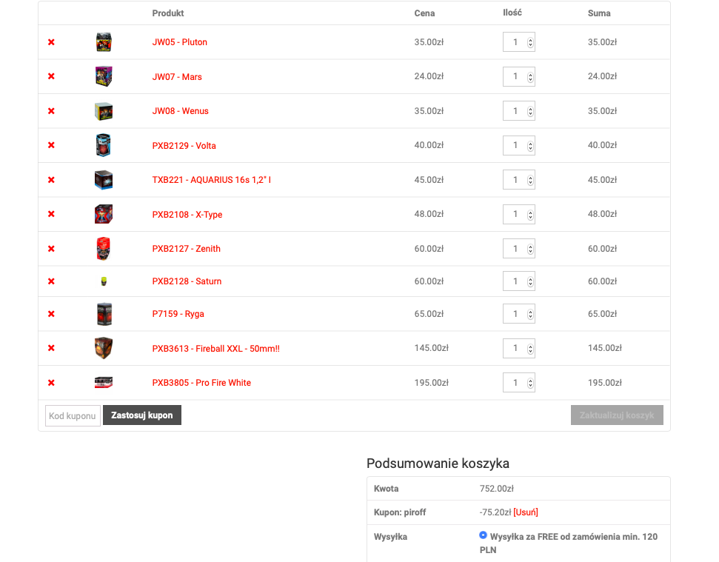Open the JW08 - Wenus product thumbnail
The height and width of the screenshot is (562, 719).
(104, 111)
